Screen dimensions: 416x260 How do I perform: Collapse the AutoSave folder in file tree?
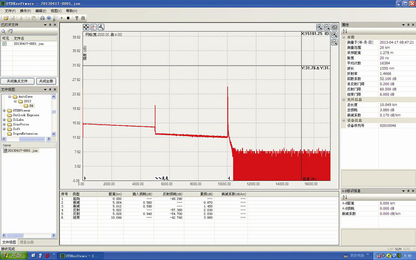(x=9, y=96)
